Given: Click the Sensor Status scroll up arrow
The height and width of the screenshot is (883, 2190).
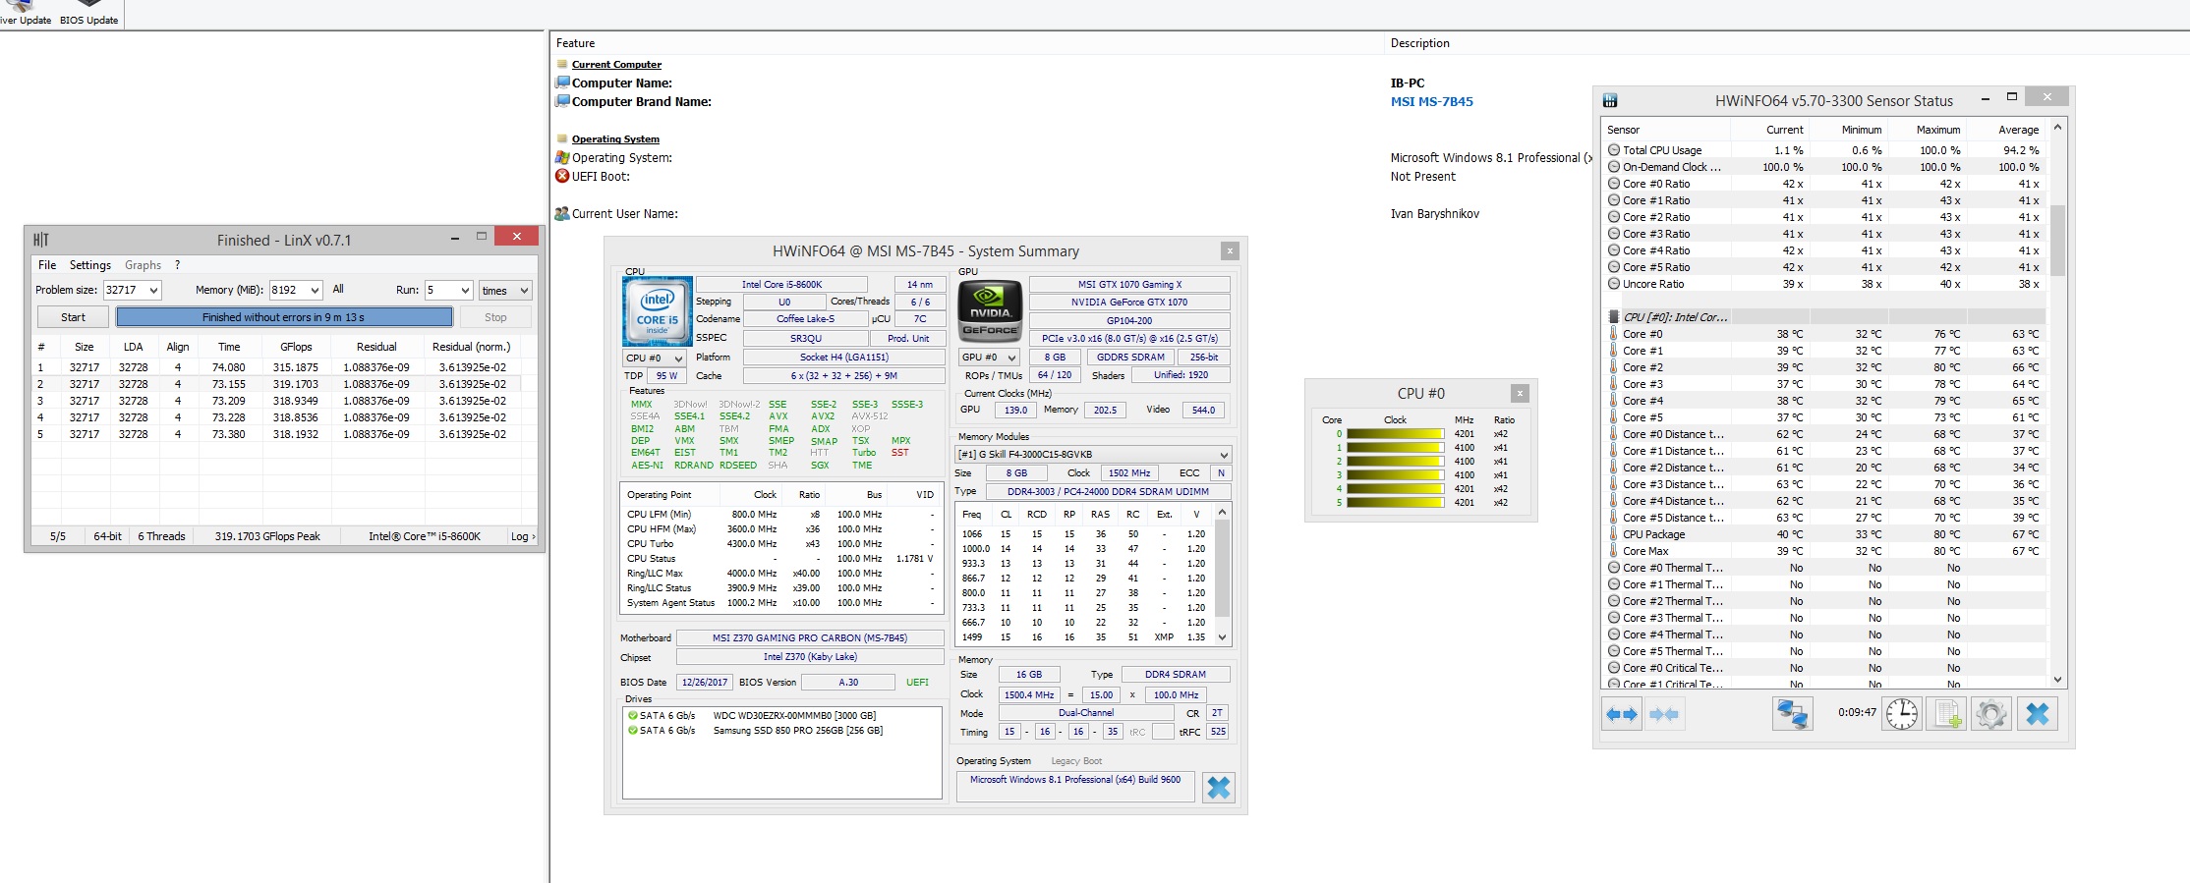Looking at the screenshot, I should click(x=2057, y=128).
